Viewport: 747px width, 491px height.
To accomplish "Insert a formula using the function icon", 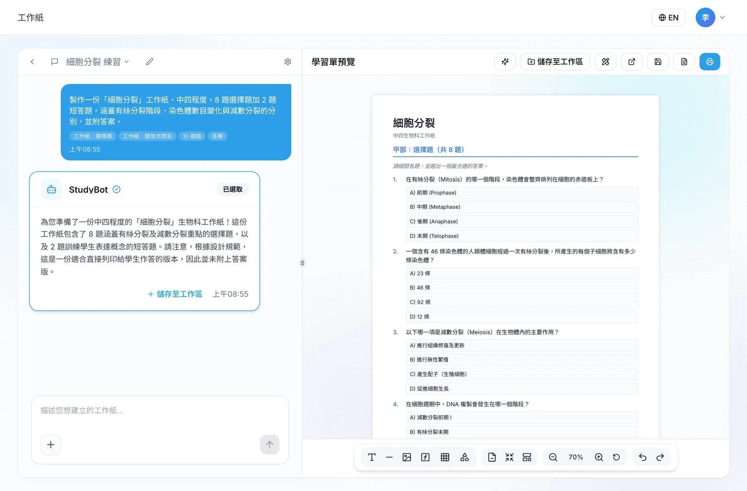I will pos(425,457).
